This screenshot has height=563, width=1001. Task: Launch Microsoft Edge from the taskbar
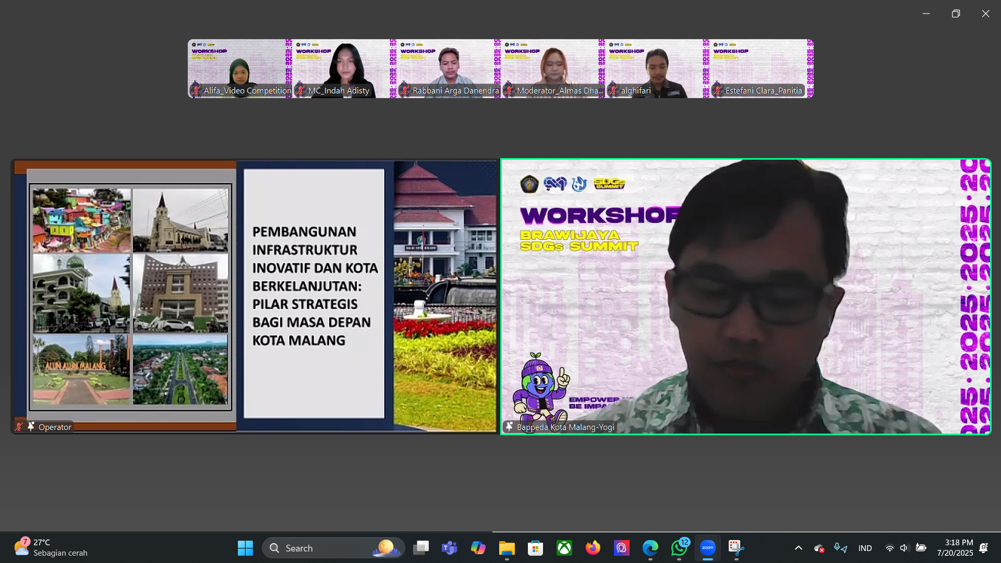click(650, 548)
